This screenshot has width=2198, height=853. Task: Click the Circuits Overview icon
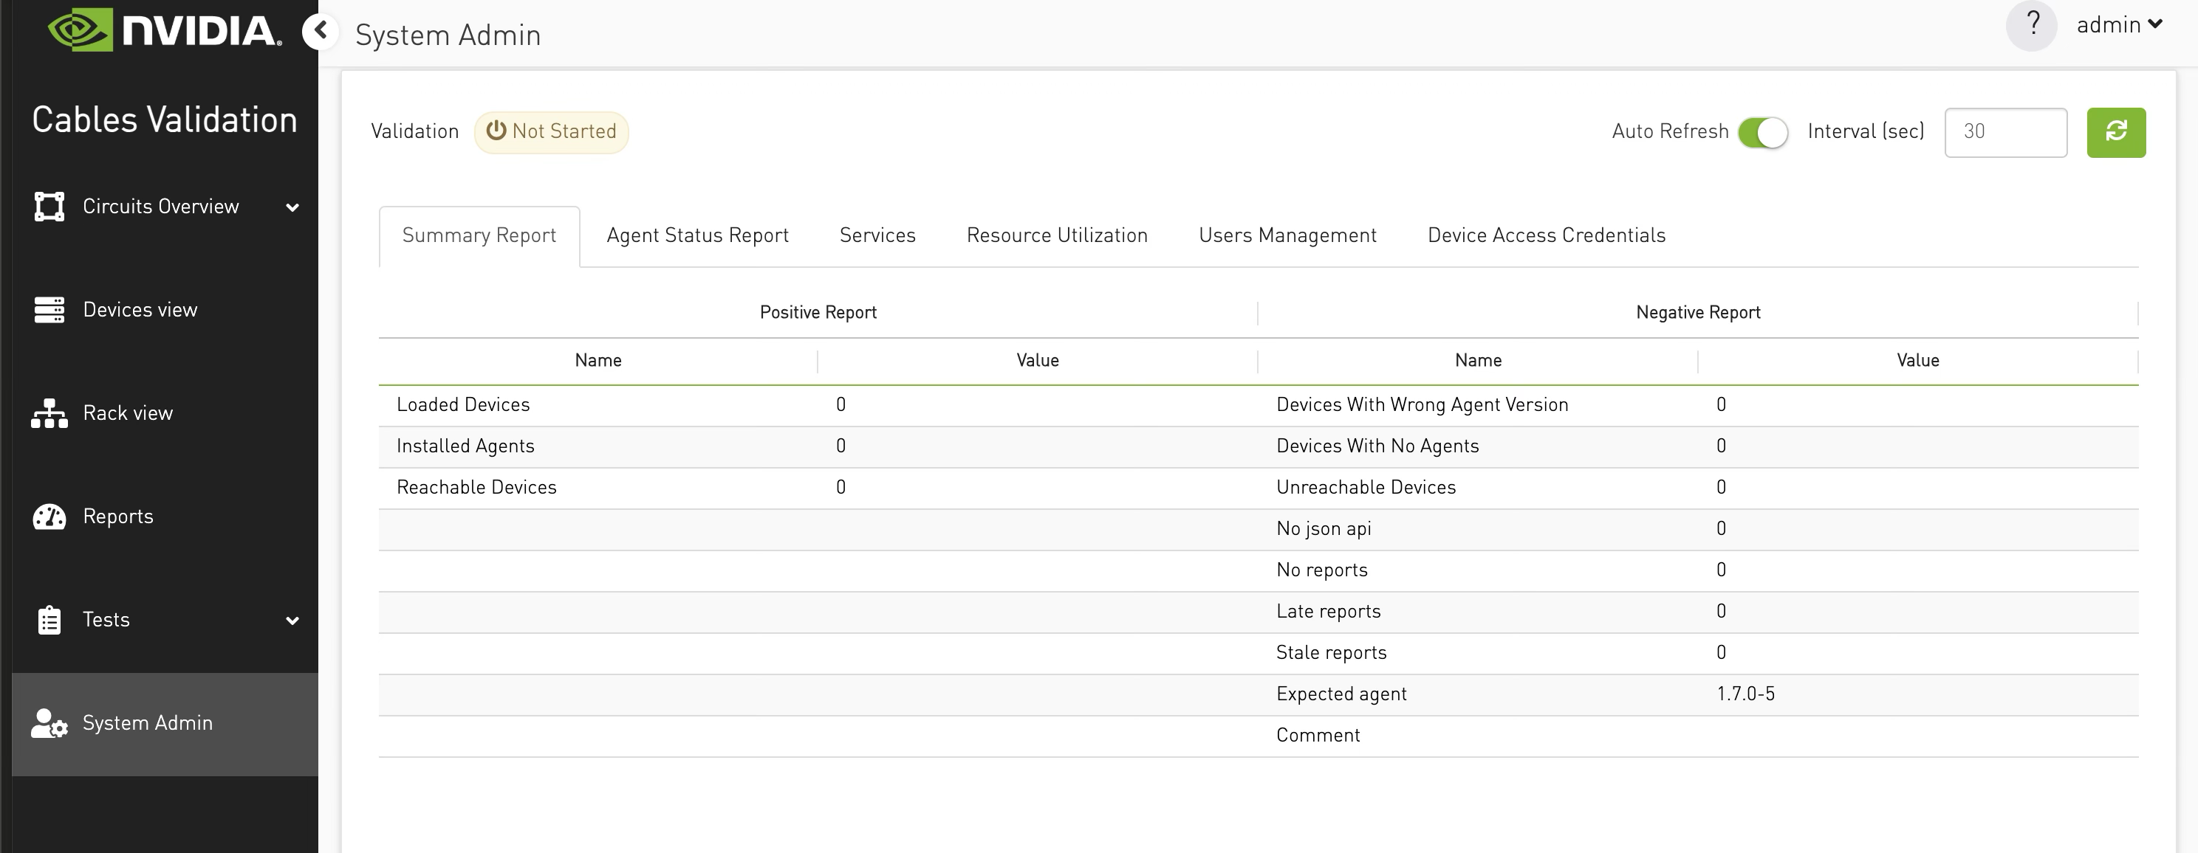click(49, 206)
